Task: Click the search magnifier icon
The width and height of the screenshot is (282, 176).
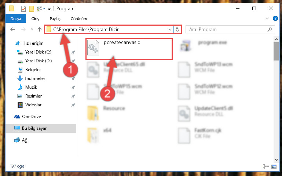Action: pyautogui.click(x=270, y=29)
